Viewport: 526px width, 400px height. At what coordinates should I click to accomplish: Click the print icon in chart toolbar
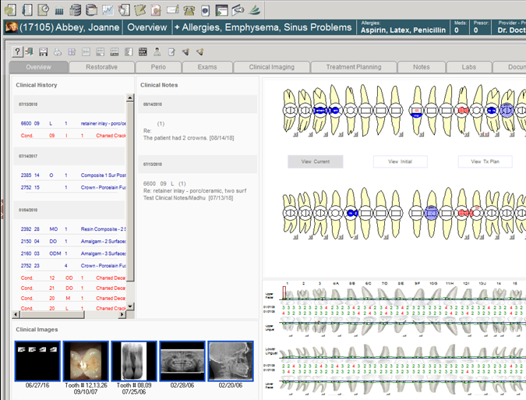click(58, 52)
